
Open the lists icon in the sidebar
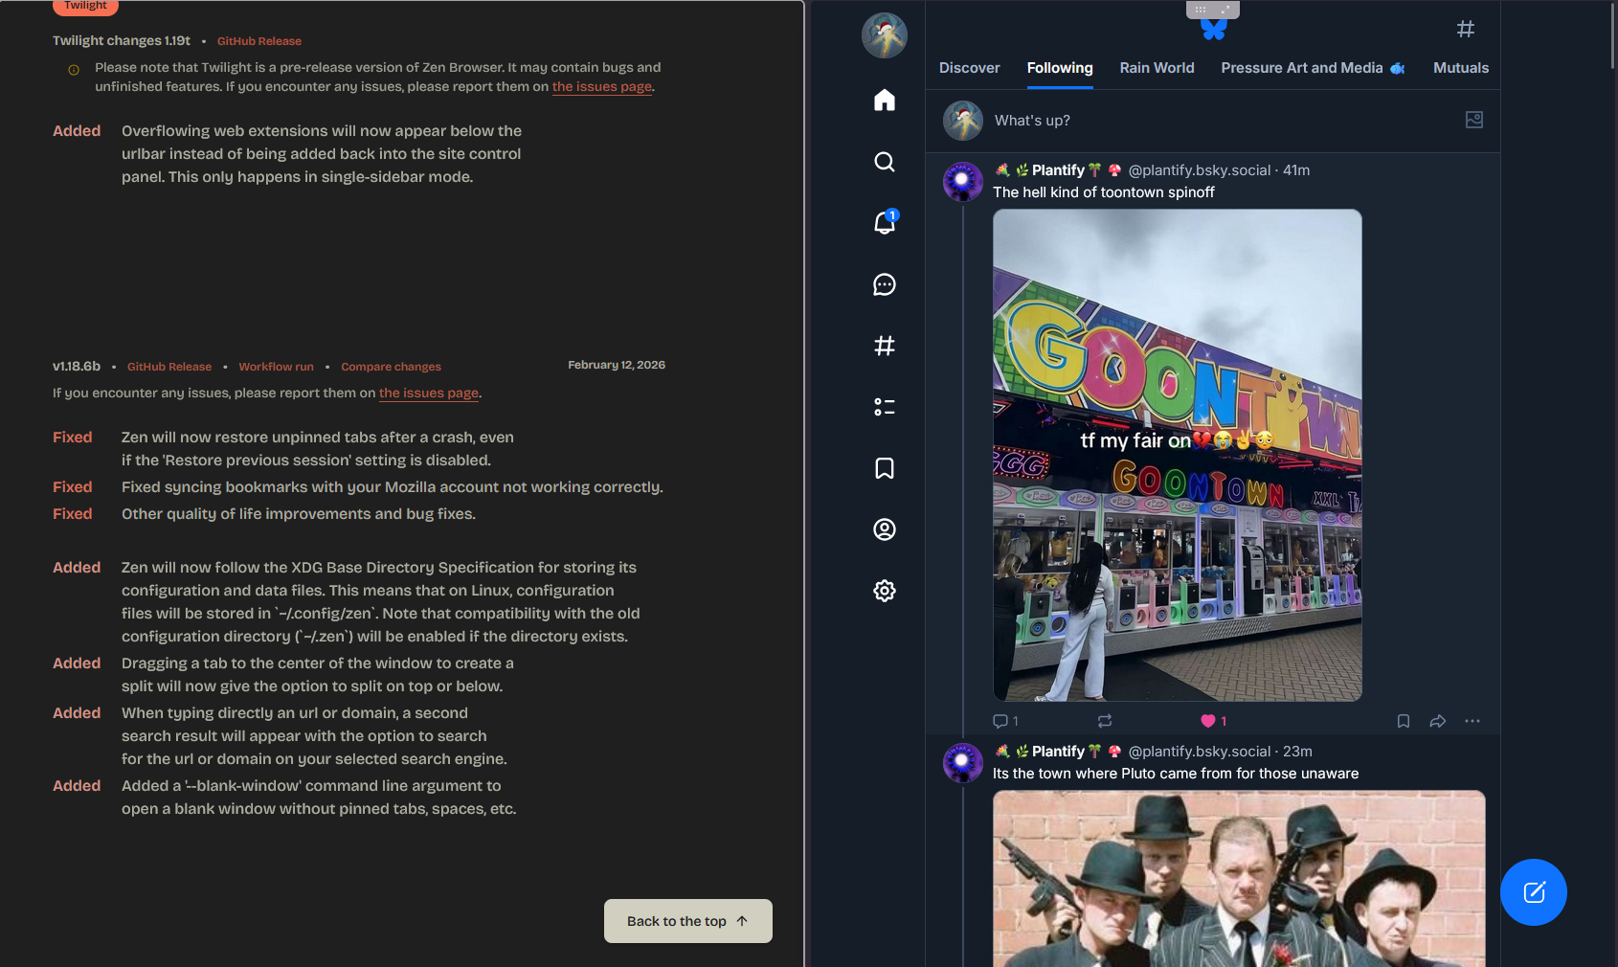tap(884, 407)
